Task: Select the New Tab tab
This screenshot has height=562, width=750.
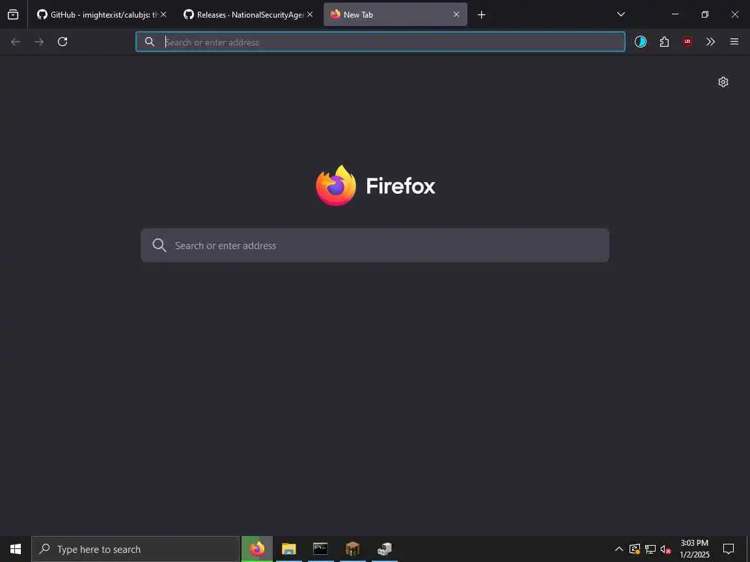Action: click(395, 14)
